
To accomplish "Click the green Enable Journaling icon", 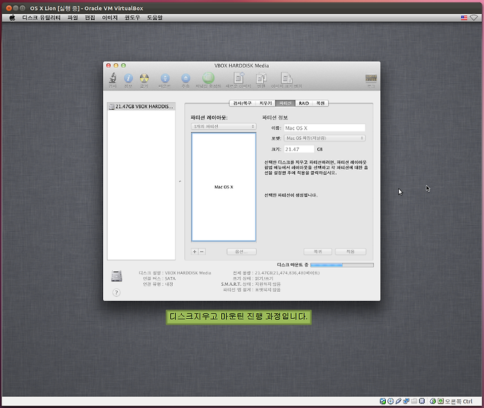I will pyautogui.click(x=208, y=78).
